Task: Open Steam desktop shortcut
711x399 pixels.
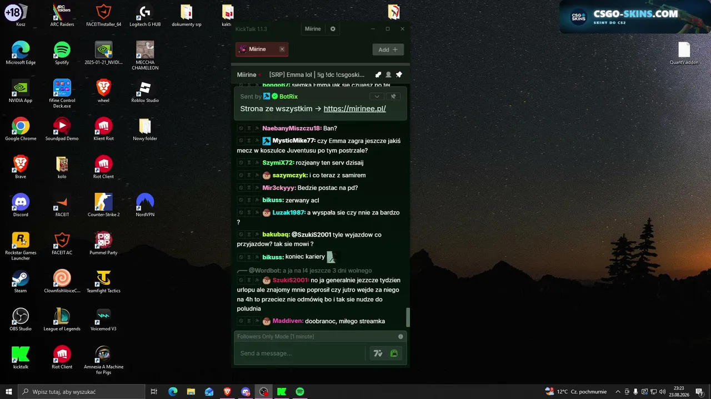Action: pyautogui.click(x=21, y=281)
